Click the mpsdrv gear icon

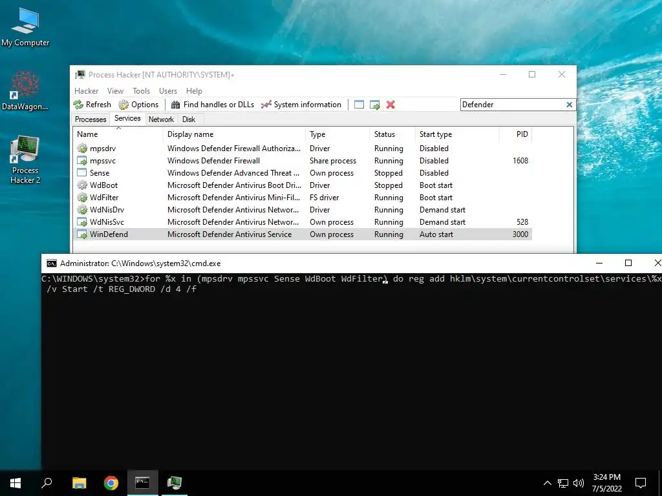point(82,149)
